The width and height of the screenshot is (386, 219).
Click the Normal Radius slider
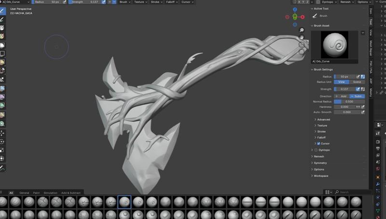click(349, 102)
